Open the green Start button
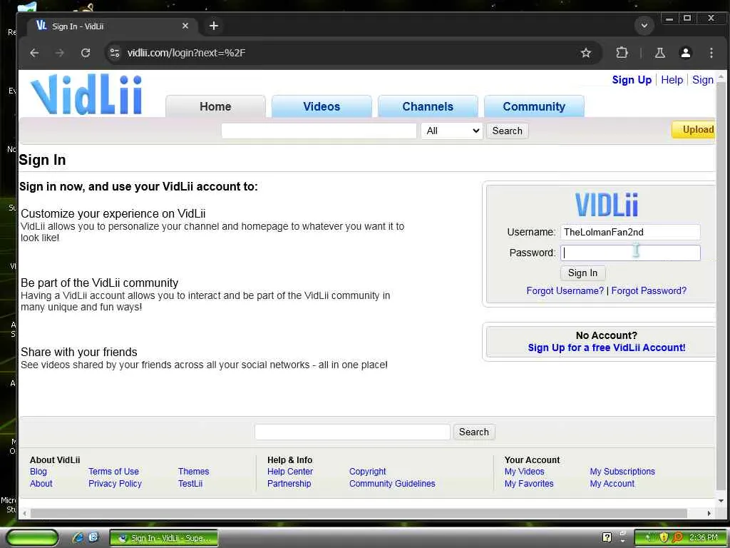 [32, 538]
